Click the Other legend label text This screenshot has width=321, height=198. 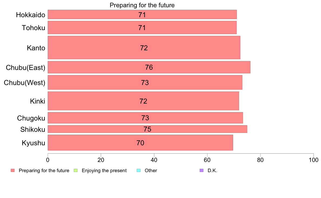pos(151,171)
